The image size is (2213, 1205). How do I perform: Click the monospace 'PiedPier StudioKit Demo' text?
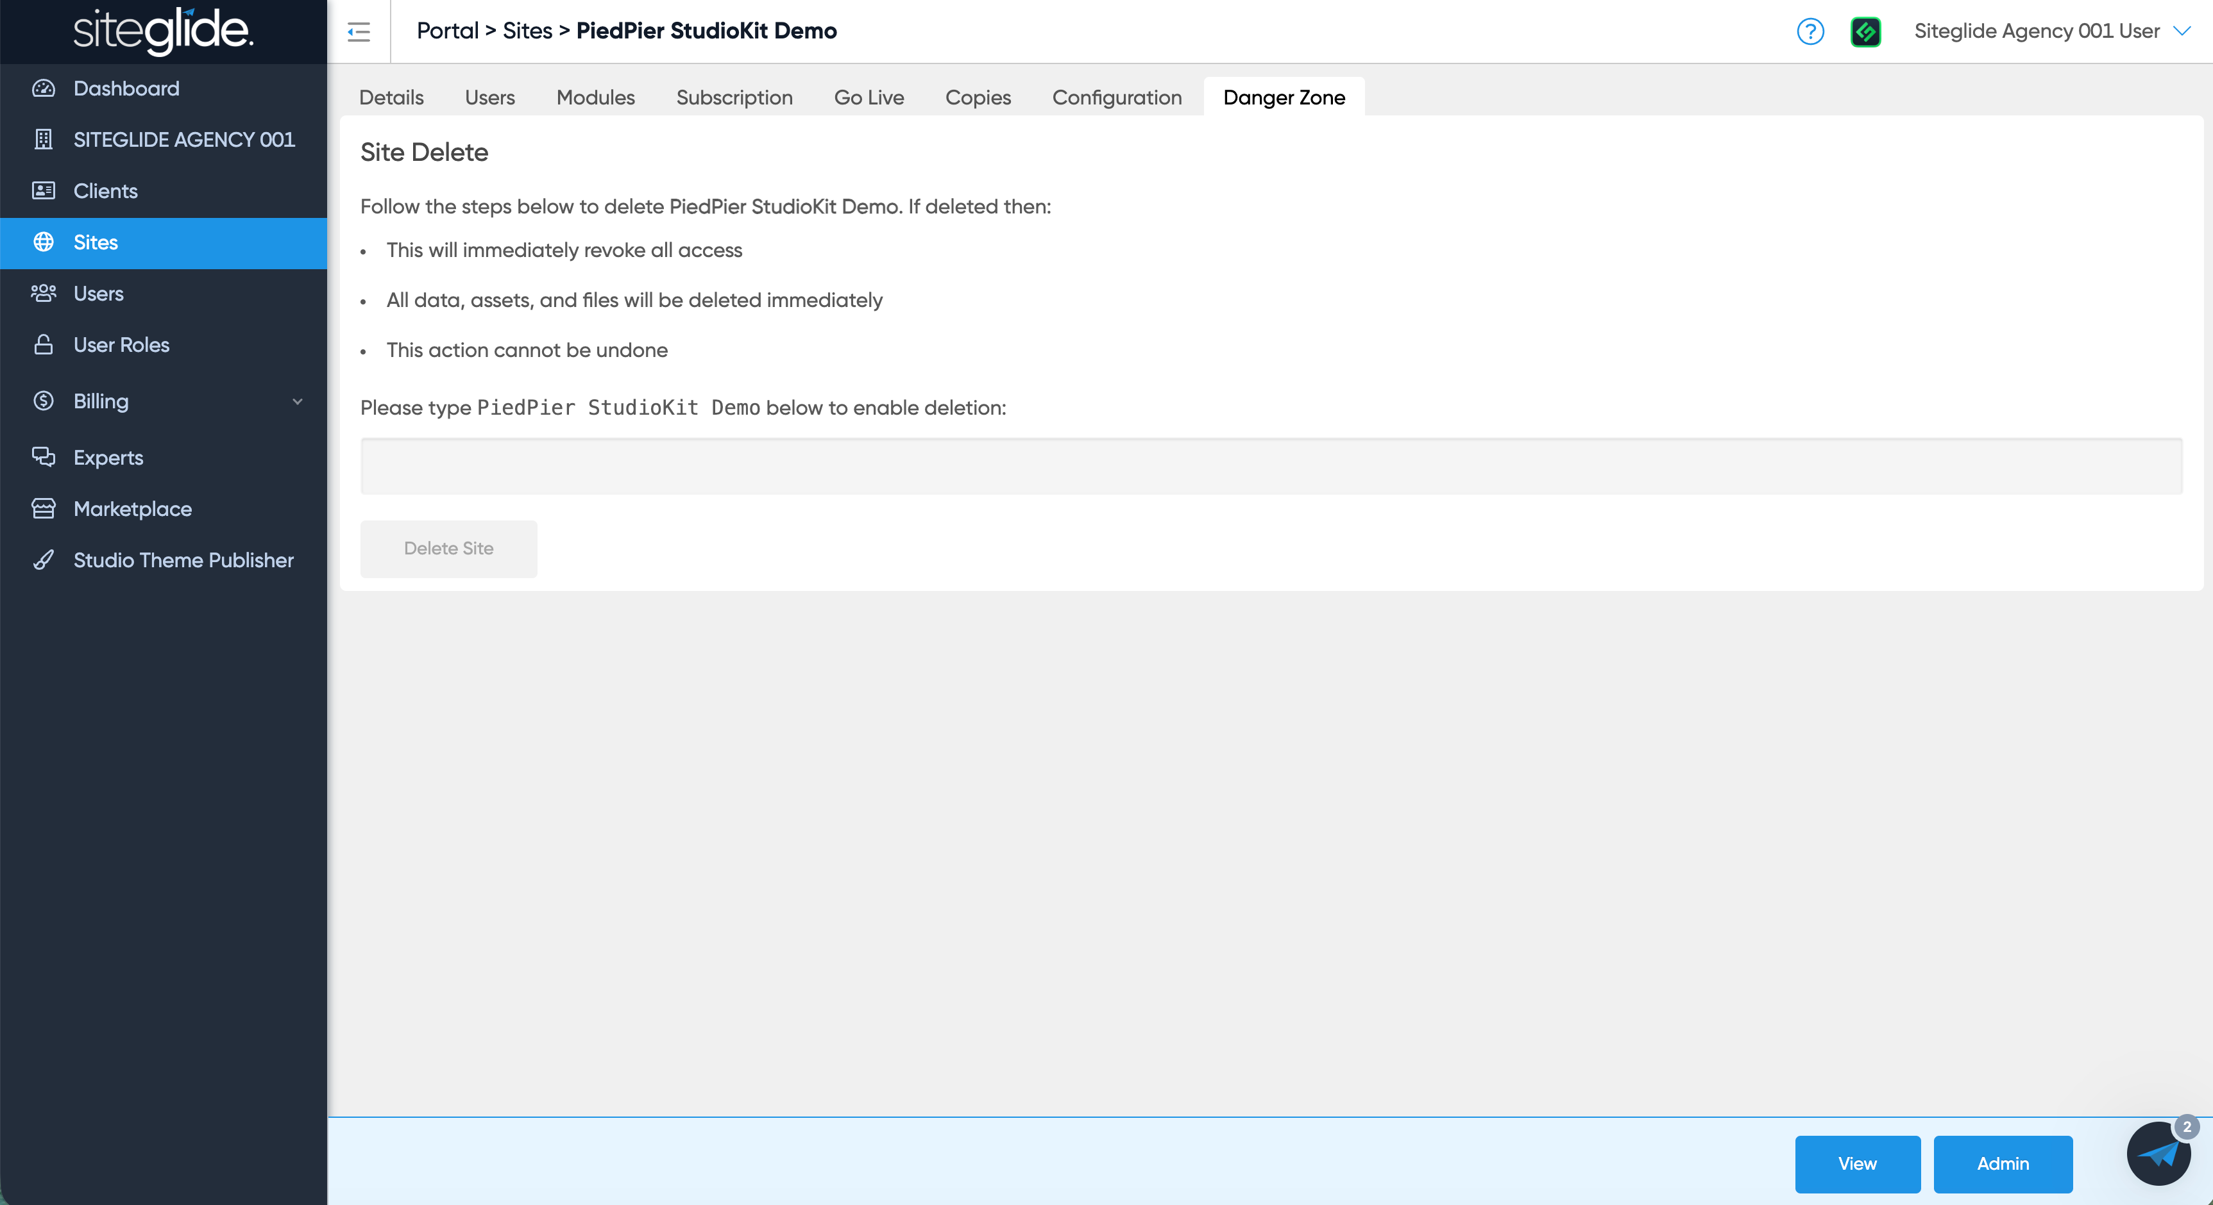618,408
